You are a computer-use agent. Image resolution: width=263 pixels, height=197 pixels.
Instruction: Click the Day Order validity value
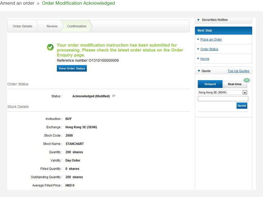pos(73,160)
